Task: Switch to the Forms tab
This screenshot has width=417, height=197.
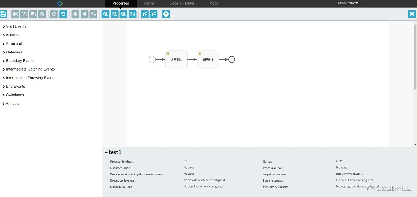Action: 149,3
